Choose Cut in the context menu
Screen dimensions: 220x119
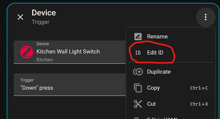[171, 104]
